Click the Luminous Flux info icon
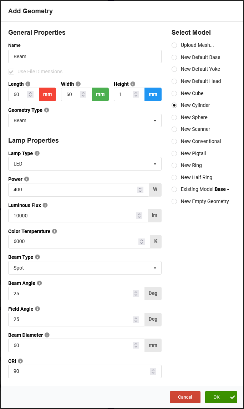The height and width of the screenshot is (409, 244). pos(45,205)
